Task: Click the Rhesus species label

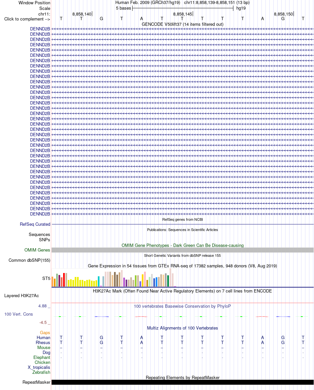Action: tap(43, 343)
